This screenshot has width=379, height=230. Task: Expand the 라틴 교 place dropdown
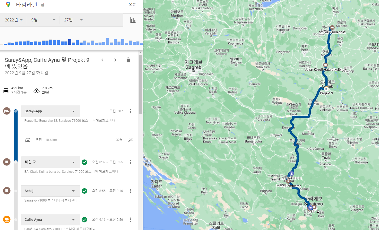pos(51,162)
